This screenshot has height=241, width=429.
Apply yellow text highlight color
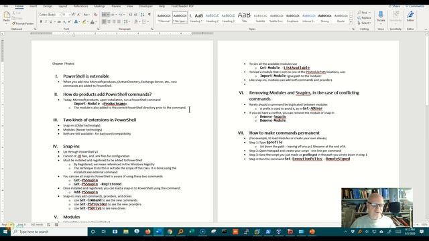[84, 22]
